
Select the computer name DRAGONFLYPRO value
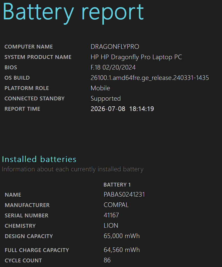tap(115, 47)
